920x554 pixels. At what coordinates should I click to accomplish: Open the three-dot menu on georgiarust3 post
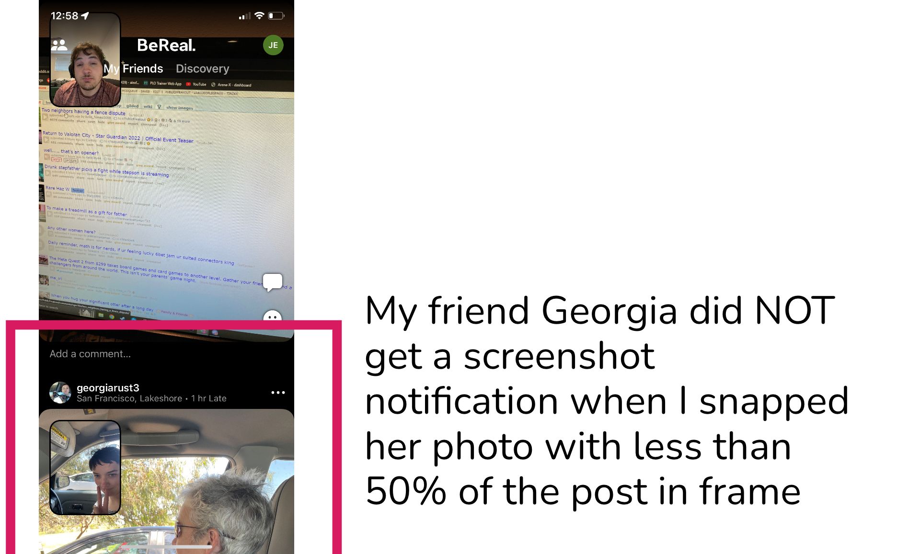pos(278,393)
